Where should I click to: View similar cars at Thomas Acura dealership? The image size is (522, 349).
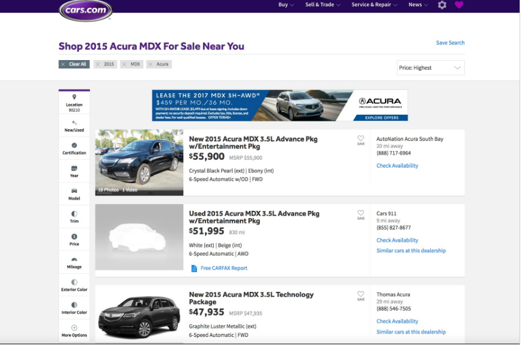(x=411, y=332)
